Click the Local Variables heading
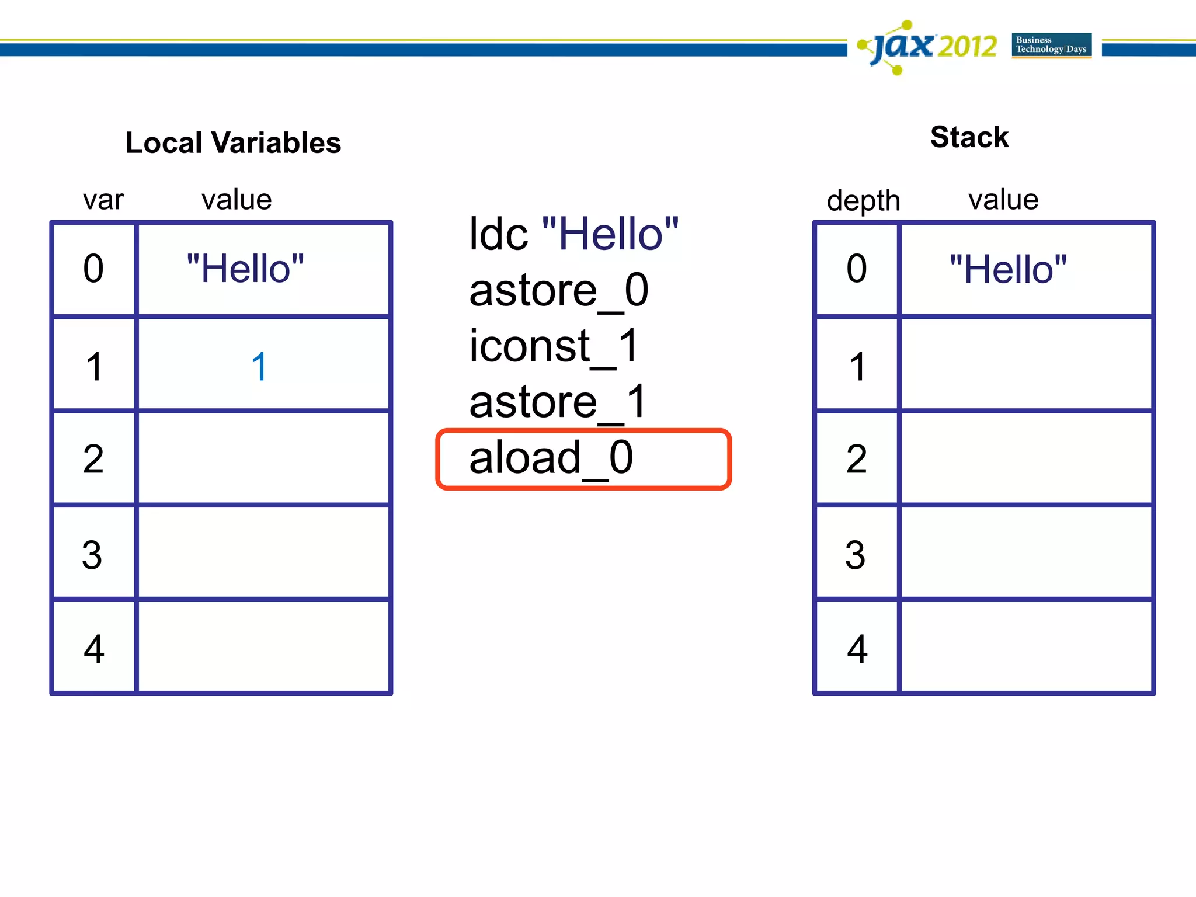The height and width of the screenshot is (897, 1196). click(233, 142)
